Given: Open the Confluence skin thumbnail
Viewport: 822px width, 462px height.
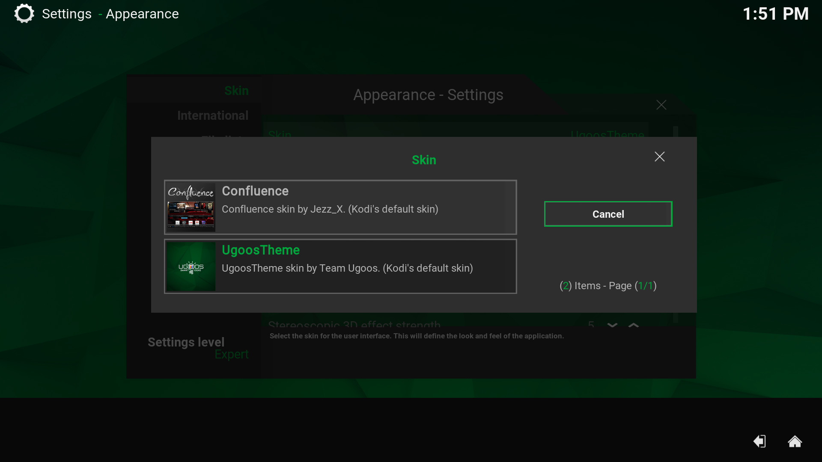Looking at the screenshot, I should (x=191, y=207).
